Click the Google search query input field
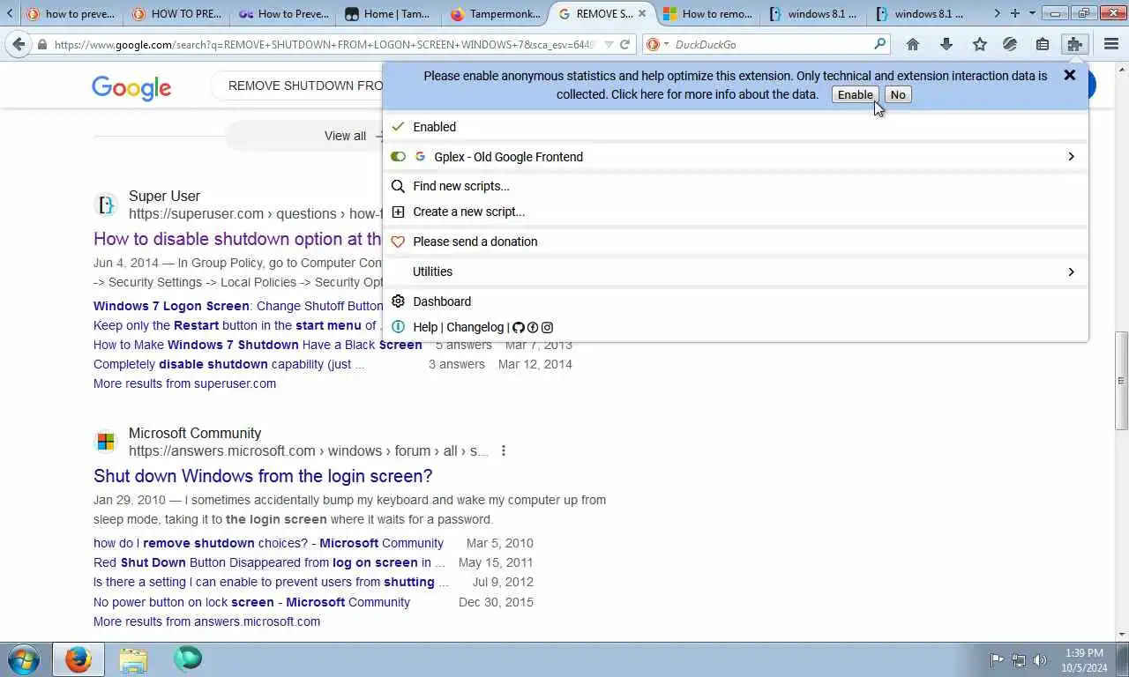 pos(305,86)
